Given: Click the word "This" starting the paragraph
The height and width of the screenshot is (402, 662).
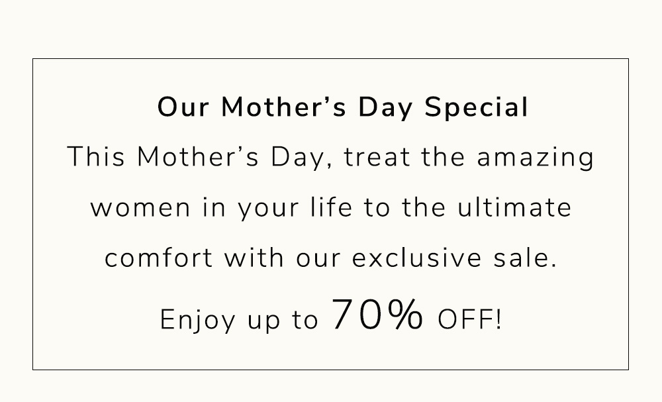Looking at the screenshot, I should pos(98,158).
